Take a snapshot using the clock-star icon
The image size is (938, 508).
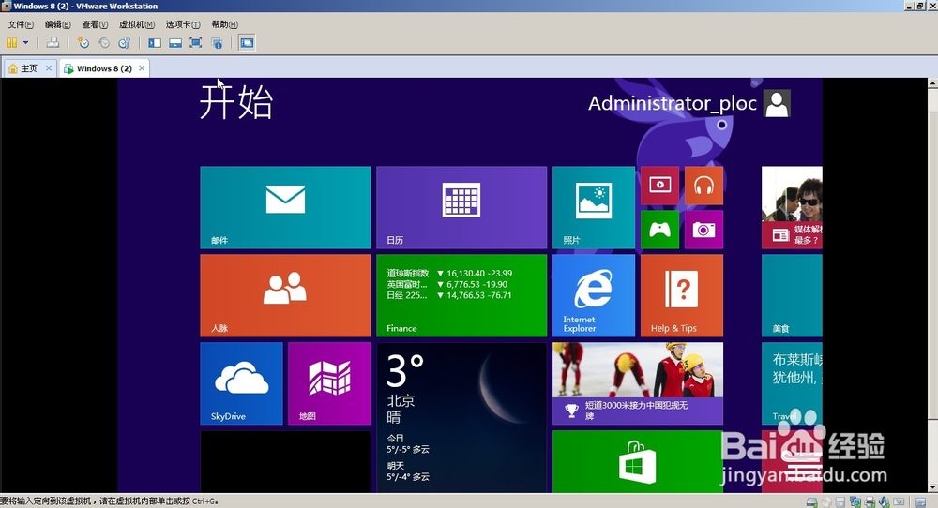tap(83, 43)
